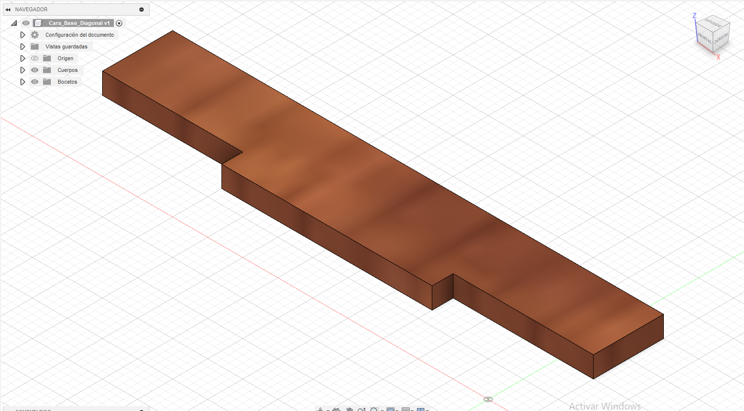Toggle visibility of Cara_Base_Diagonal v1 component
The height and width of the screenshot is (411, 744).
point(26,23)
